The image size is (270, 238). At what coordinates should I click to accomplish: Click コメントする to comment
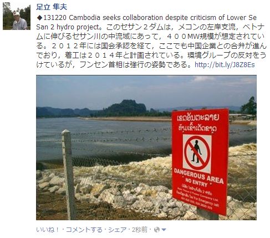(x=84, y=230)
